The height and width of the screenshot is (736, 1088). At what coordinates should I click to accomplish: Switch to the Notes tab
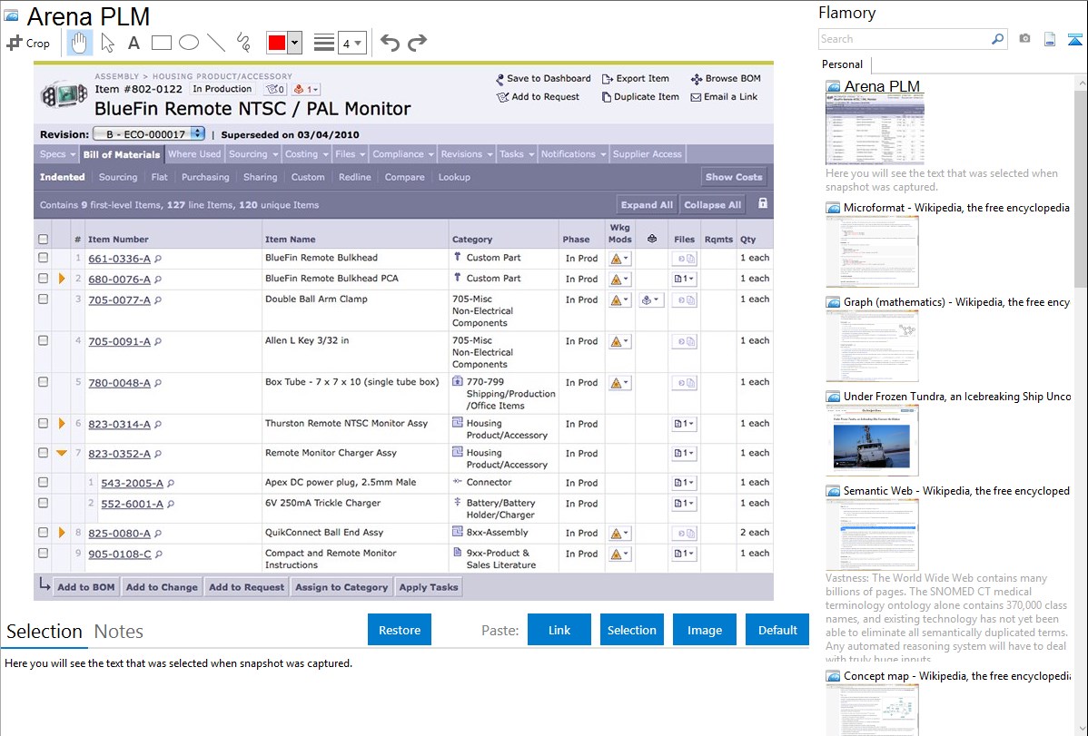pyautogui.click(x=119, y=632)
